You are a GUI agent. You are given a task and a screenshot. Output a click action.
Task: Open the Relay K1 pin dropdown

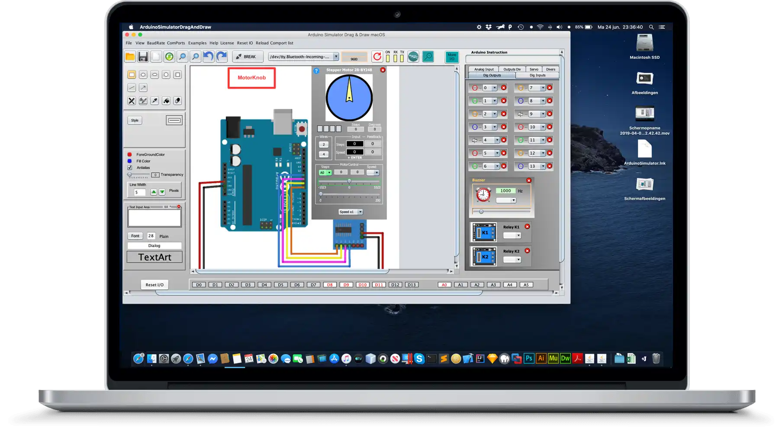tap(512, 235)
